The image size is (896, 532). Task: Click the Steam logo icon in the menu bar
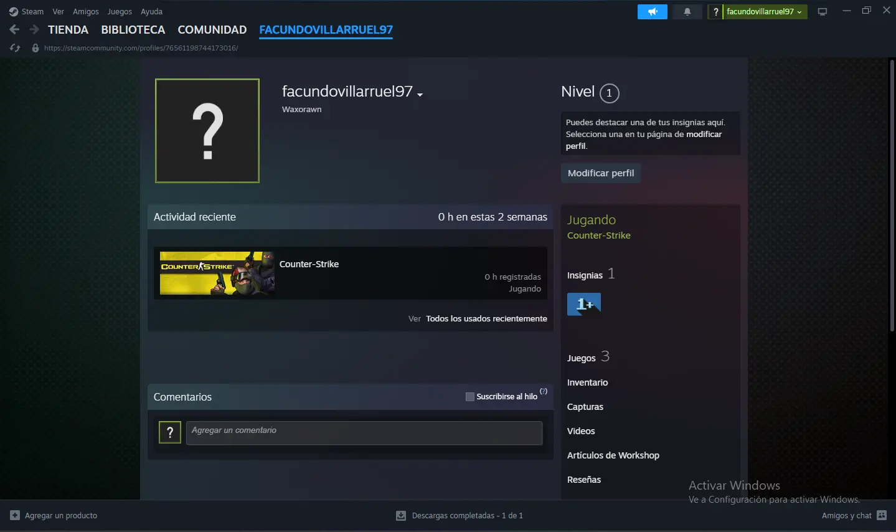(14, 12)
